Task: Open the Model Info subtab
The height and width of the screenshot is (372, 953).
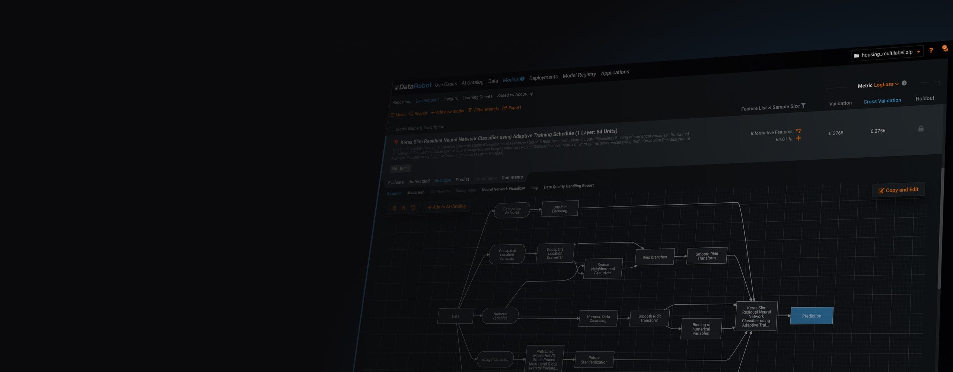Action: [x=415, y=193]
